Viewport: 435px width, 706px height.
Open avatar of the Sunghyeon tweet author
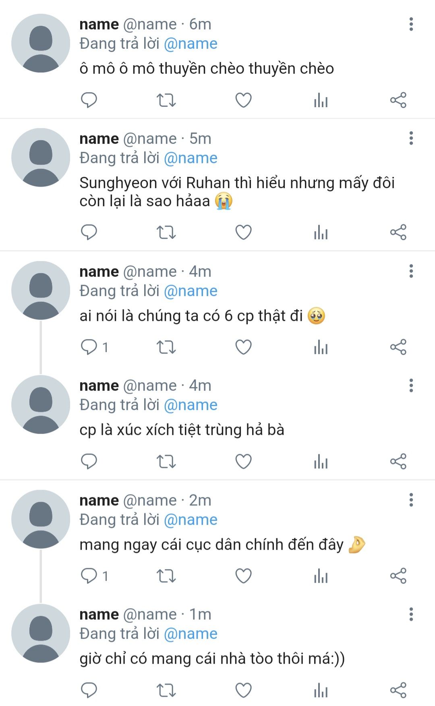coord(41,157)
